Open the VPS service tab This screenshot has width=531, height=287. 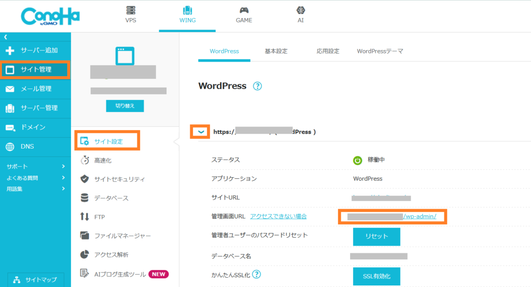pos(131,15)
